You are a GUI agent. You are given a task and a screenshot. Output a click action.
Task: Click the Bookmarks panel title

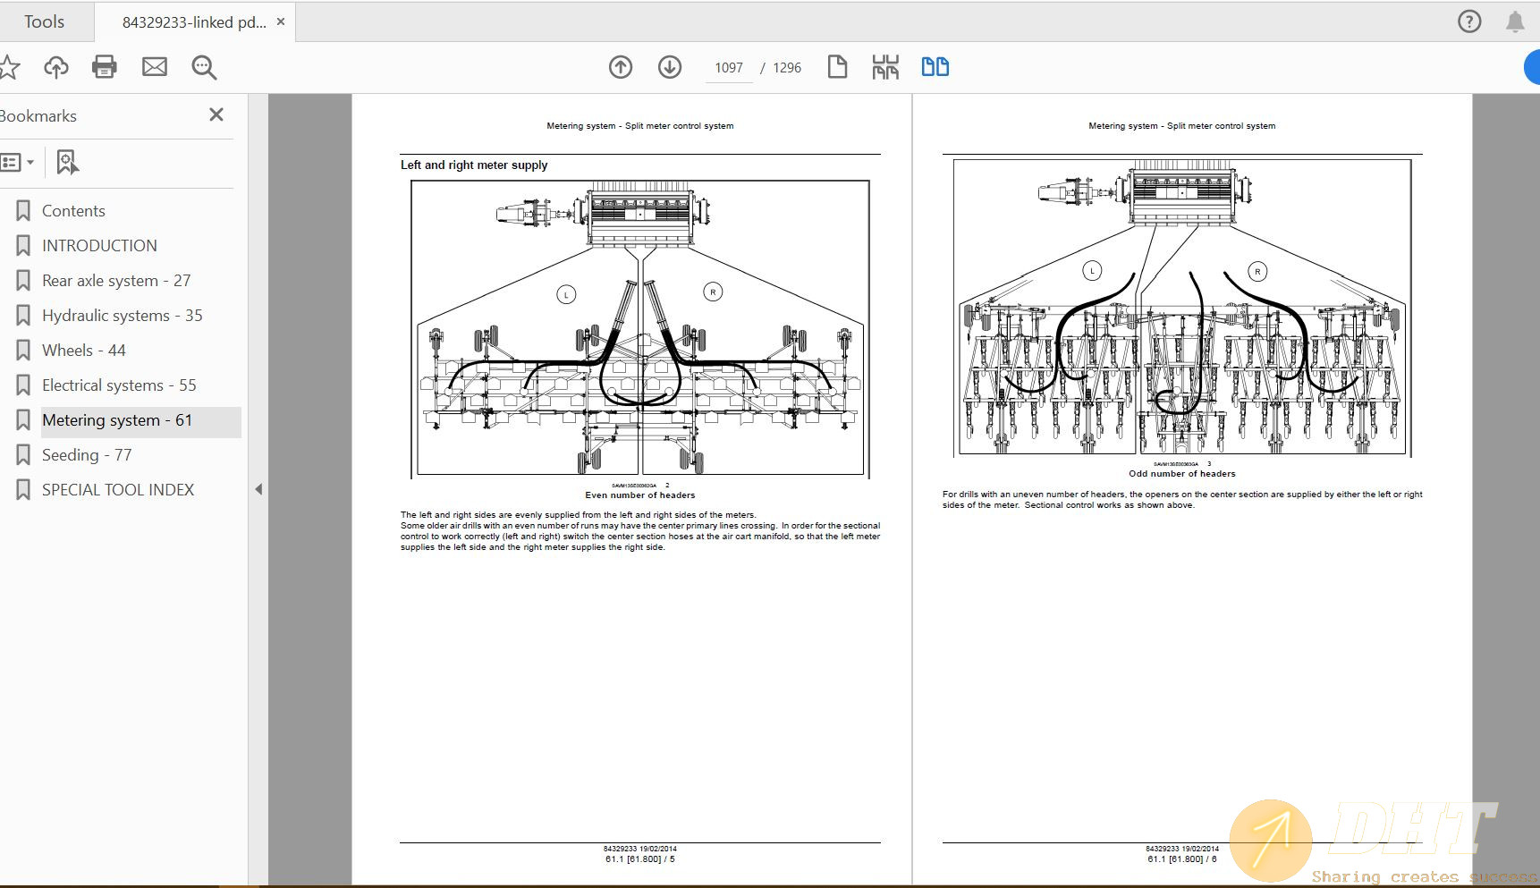38,116
